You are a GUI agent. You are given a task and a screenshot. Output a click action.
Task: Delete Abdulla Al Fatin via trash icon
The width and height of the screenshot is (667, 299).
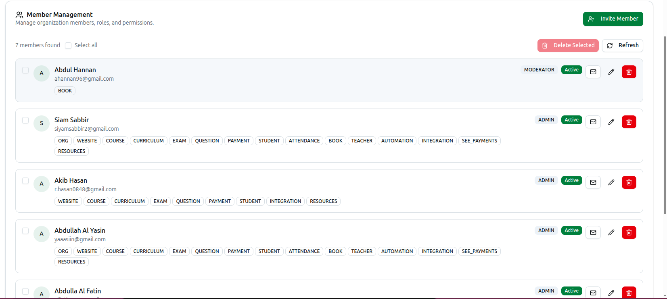[629, 293]
